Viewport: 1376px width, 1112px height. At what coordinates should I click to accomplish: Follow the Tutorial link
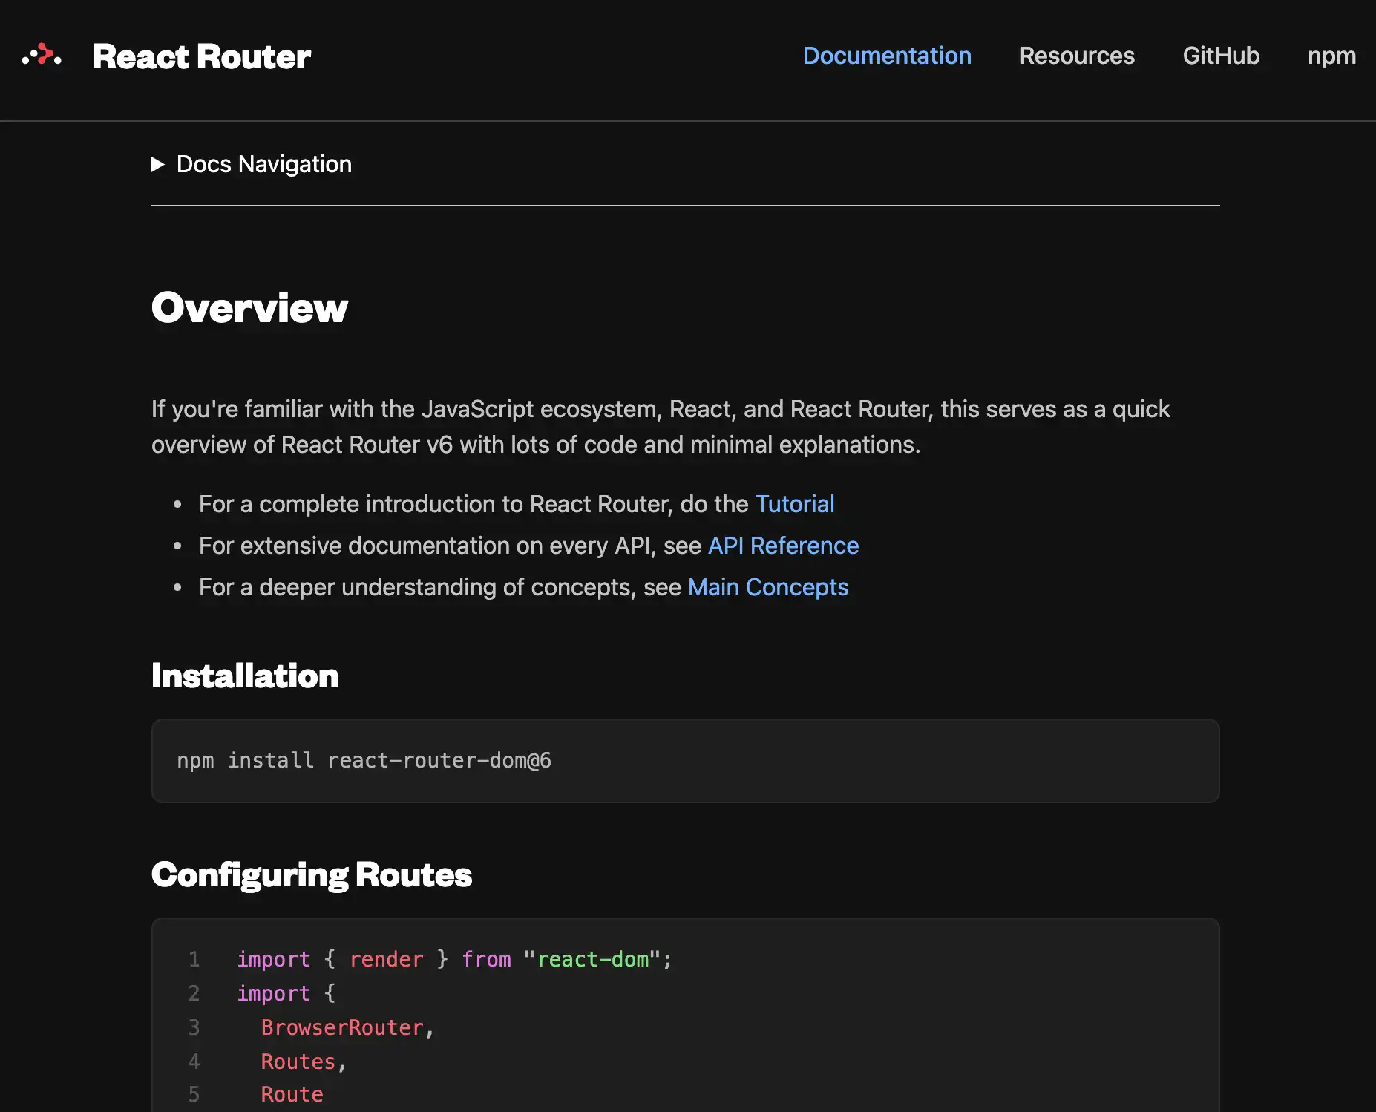[795, 504]
